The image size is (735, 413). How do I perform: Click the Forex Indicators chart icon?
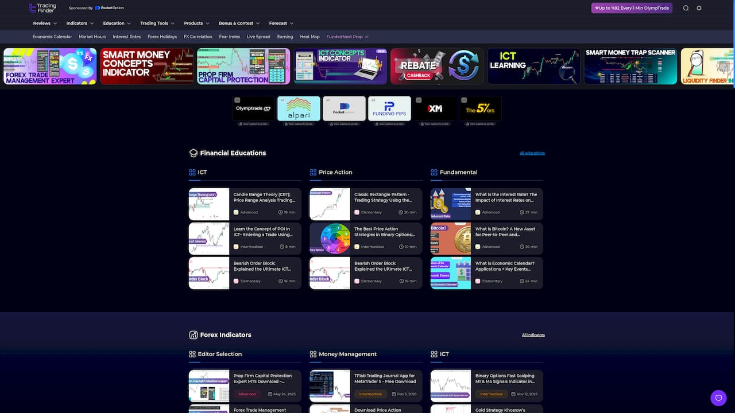[194, 334]
